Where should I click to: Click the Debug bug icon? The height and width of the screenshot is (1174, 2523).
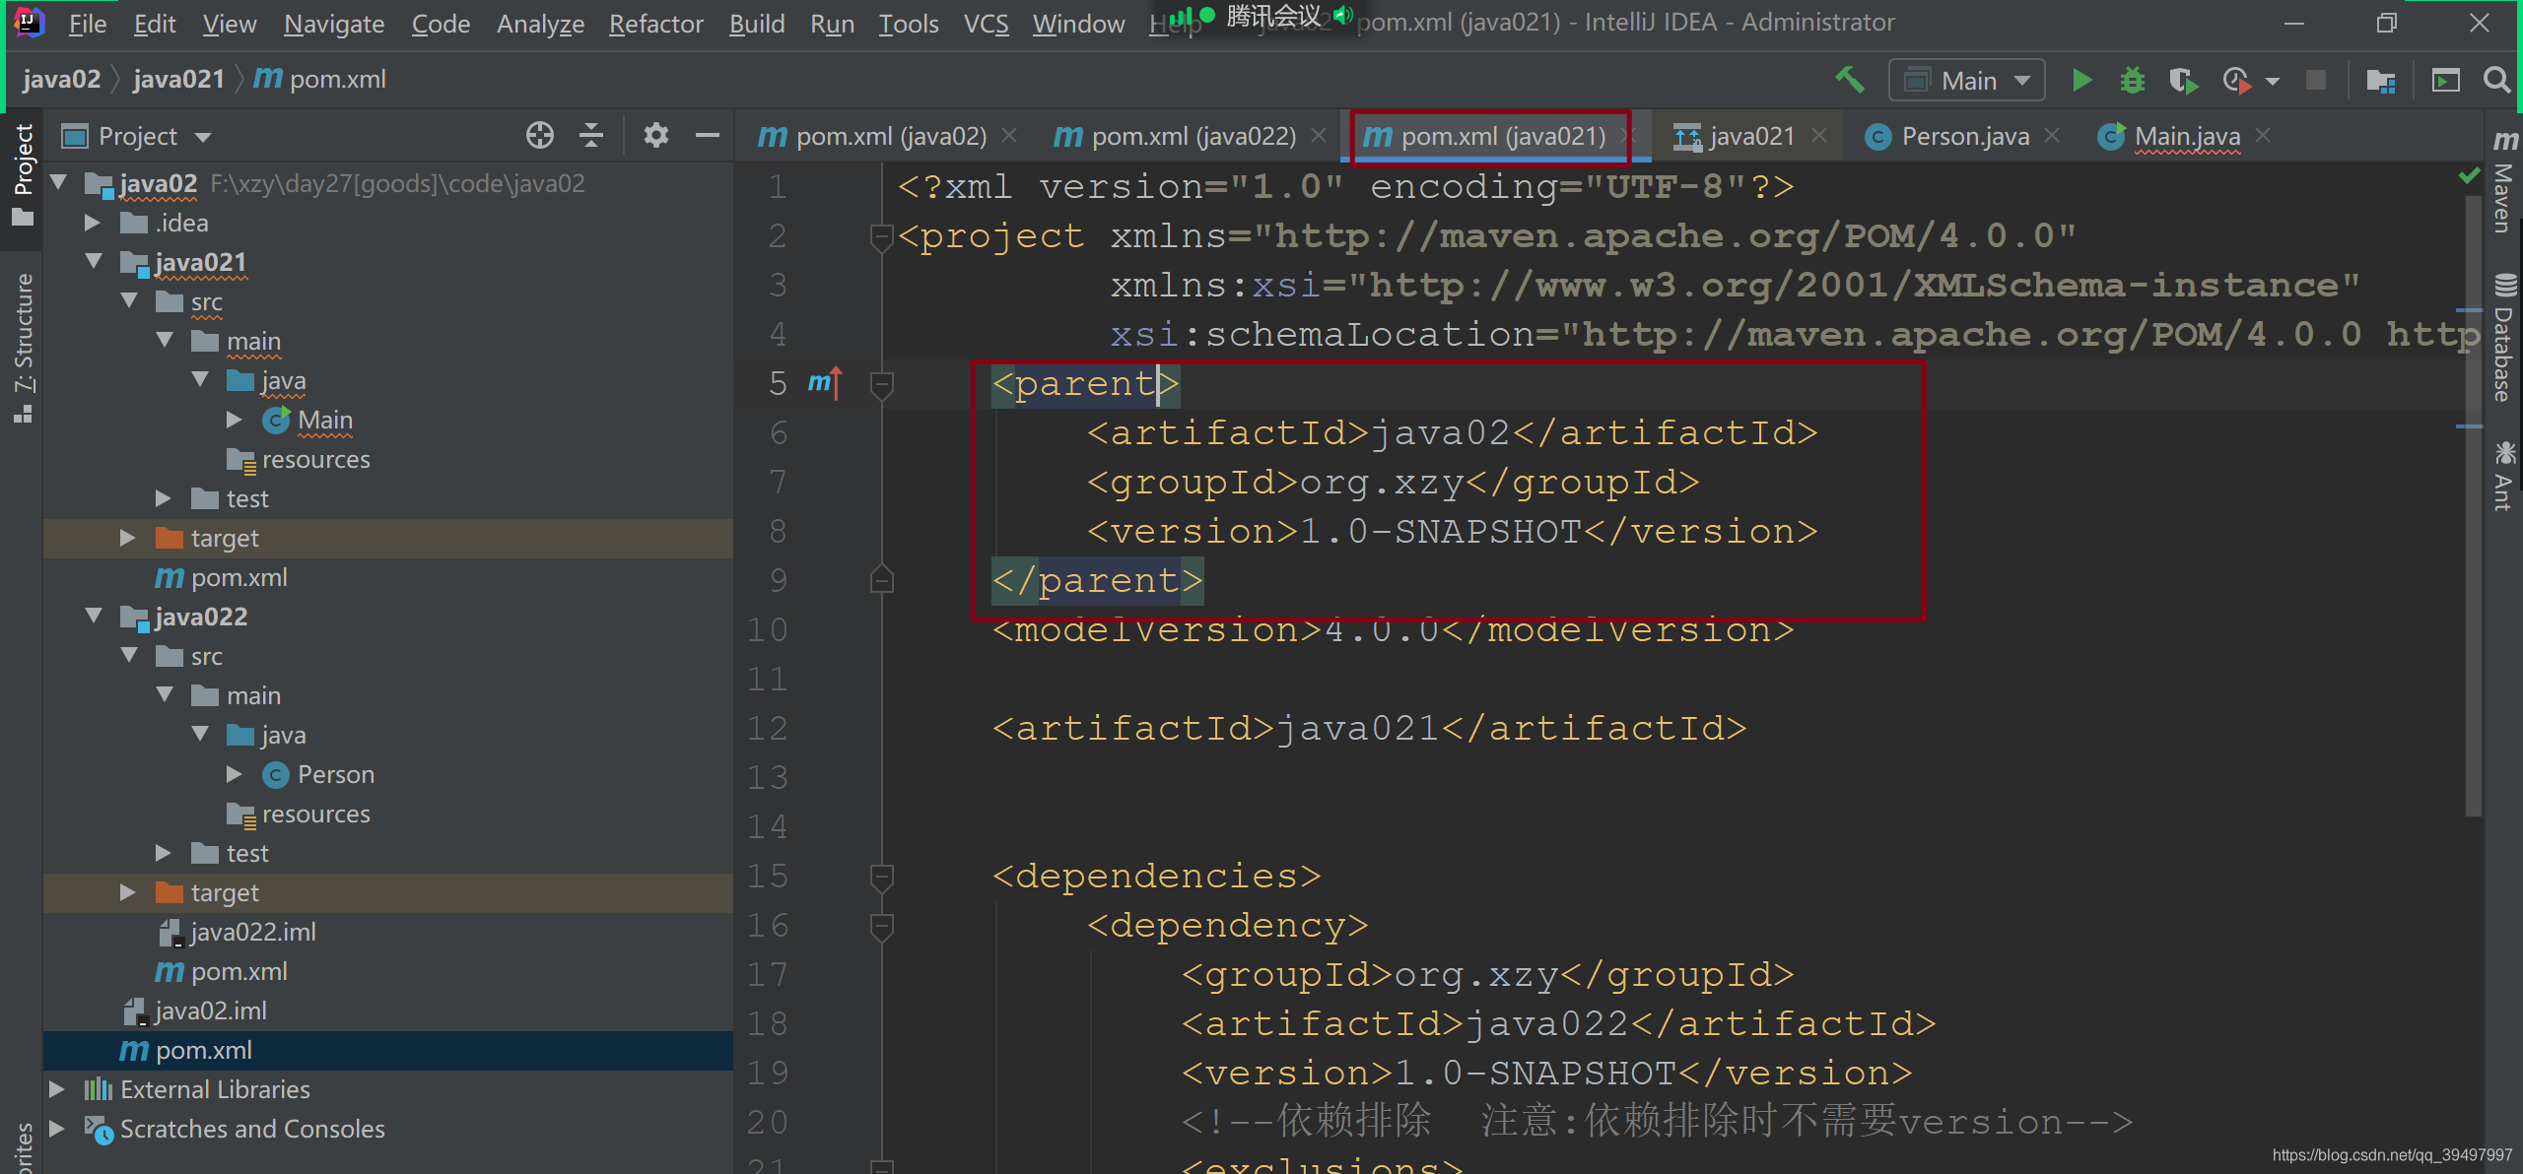(2132, 81)
